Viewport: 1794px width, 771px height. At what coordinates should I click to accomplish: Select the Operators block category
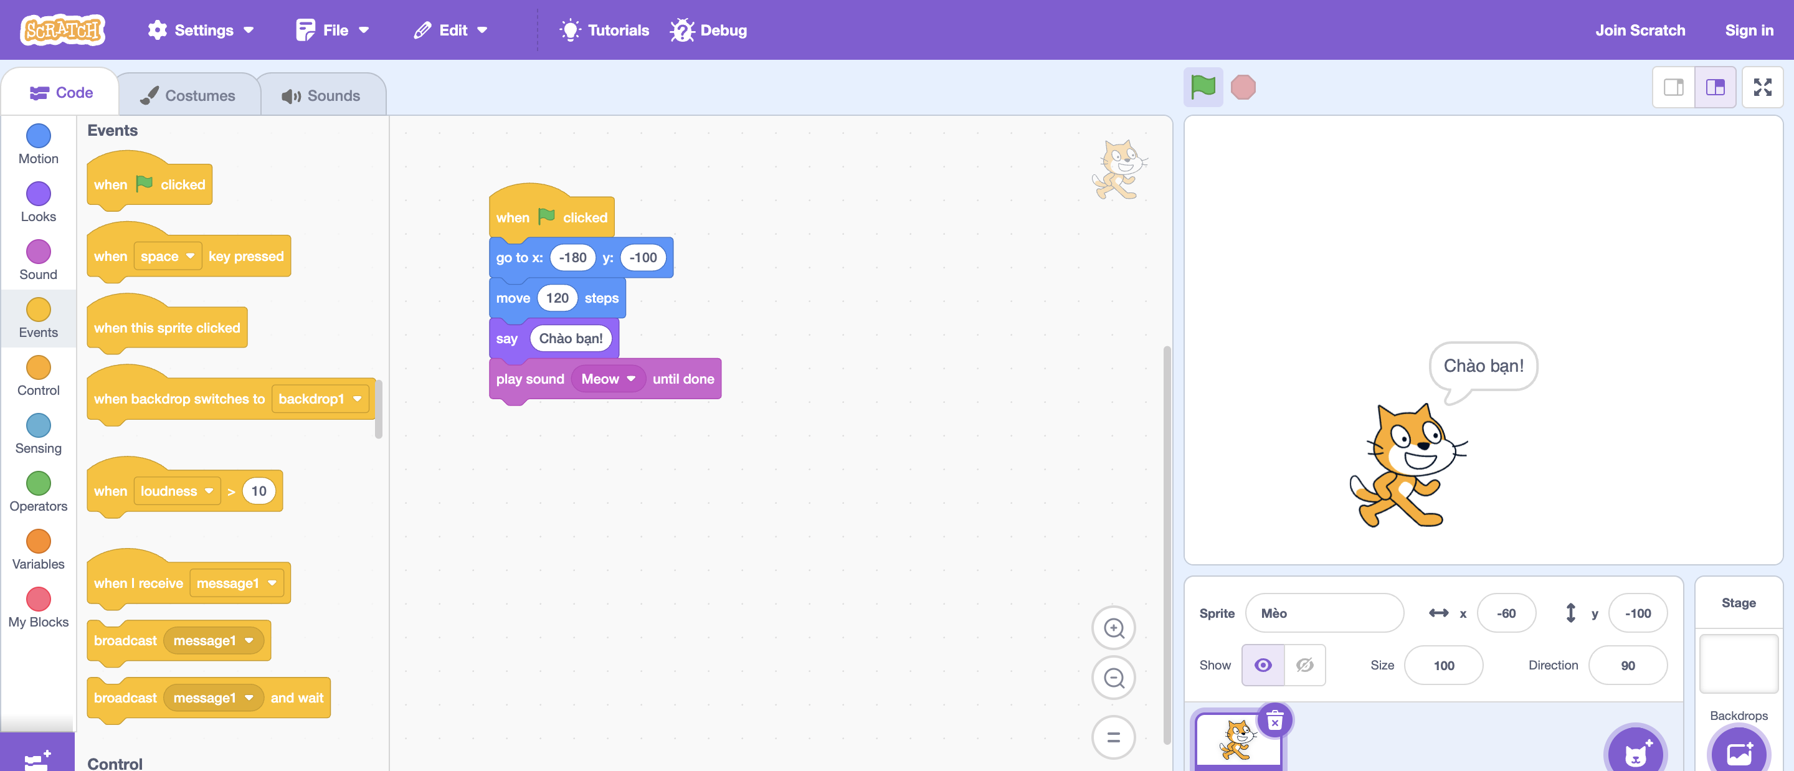pyautogui.click(x=38, y=492)
